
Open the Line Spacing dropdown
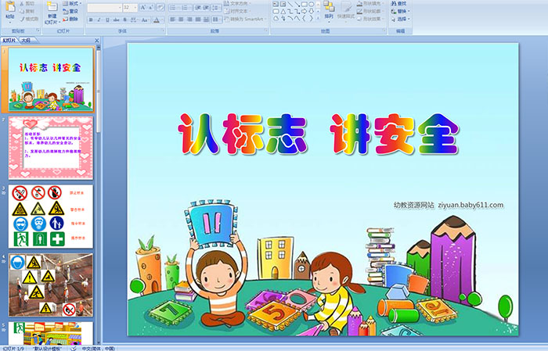coord(216,7)
